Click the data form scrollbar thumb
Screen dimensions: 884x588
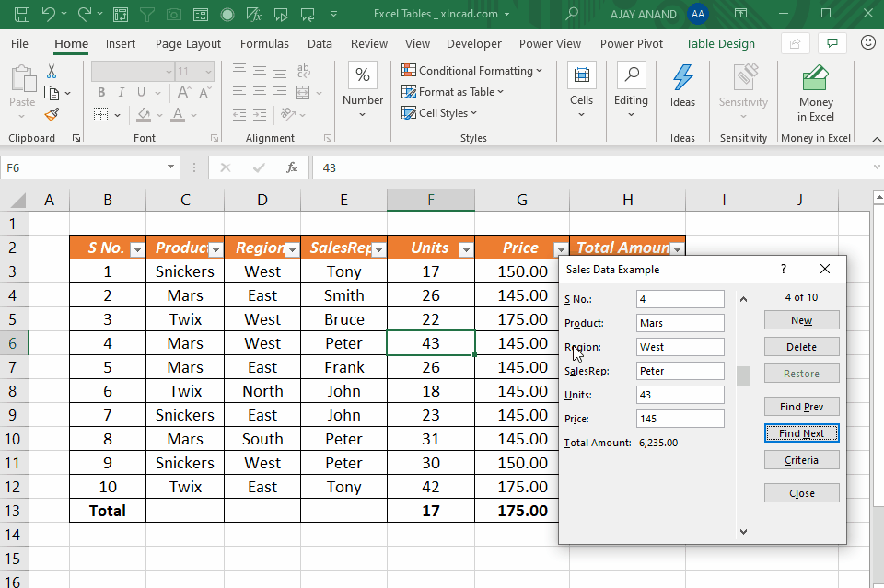(744, 375)
